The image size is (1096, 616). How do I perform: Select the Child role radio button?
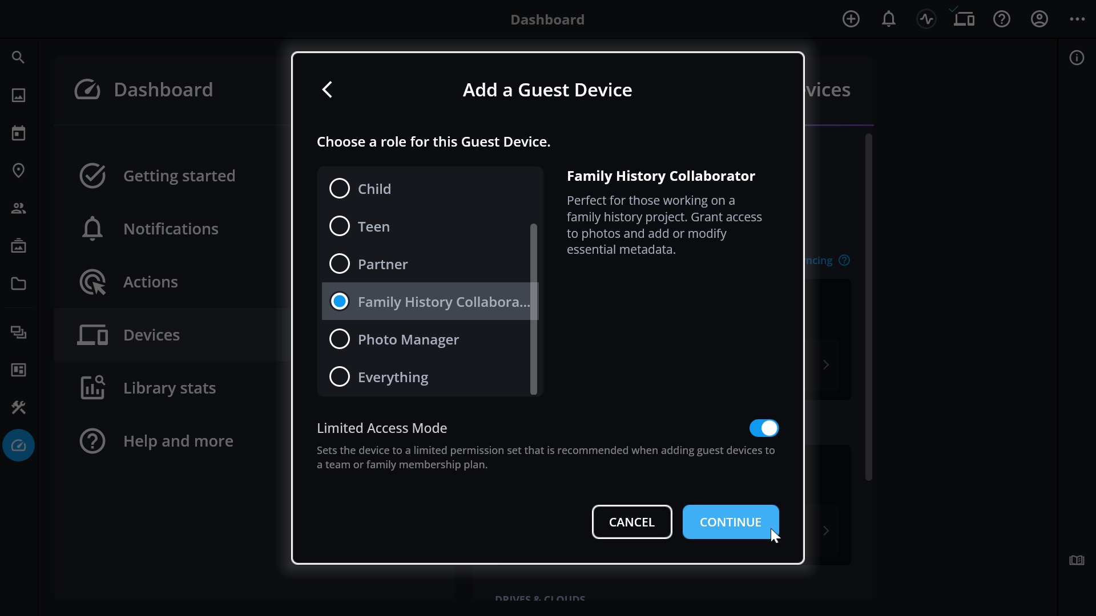(340, 189)
